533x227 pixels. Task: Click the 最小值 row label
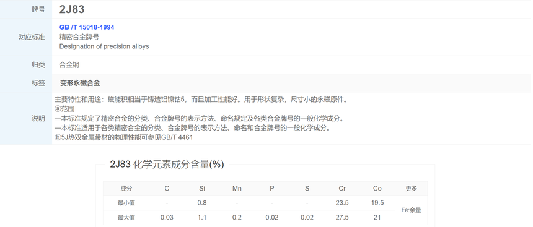coord(126,203)
